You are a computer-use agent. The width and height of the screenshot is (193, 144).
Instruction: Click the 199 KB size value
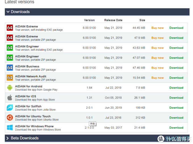click(x=140, y=108)
